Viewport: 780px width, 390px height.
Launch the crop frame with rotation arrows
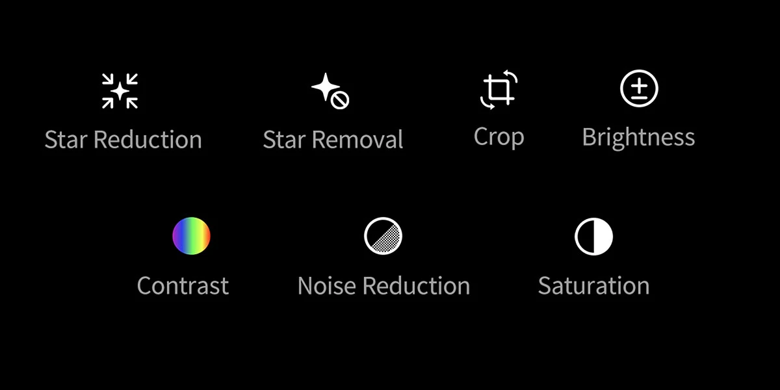click(x=499, y=90)
